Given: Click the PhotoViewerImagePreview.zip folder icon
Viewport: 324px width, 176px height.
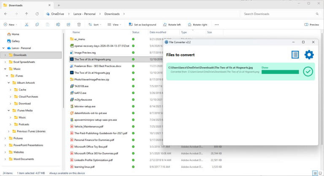Looking at the screenshot, I should pos(72,79).
